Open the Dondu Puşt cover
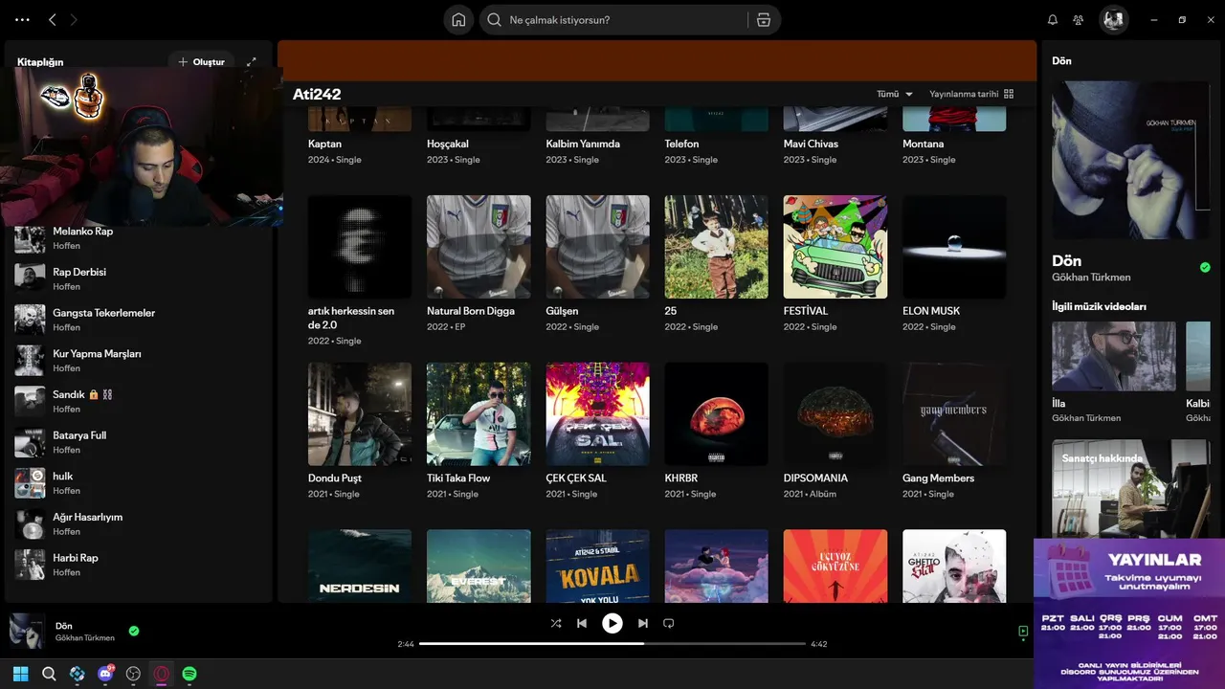 click(360, 414)
